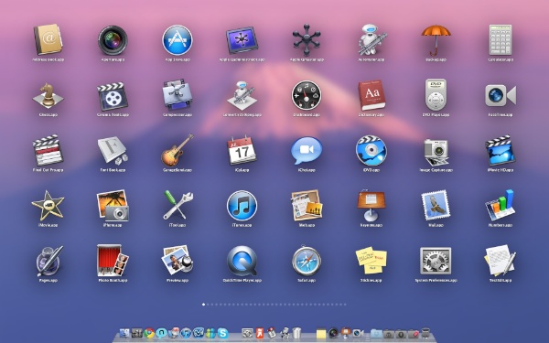This screenshot has width=549, height=343.
Task: Launch the Calculator app
Action: click(x=501, y=39)
